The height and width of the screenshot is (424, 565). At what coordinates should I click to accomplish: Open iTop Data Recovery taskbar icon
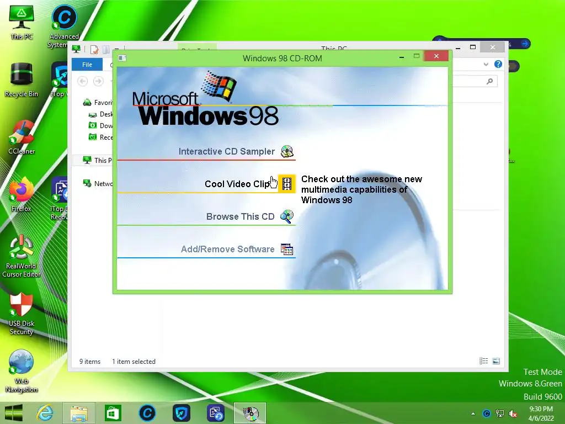tap(216, 413)
